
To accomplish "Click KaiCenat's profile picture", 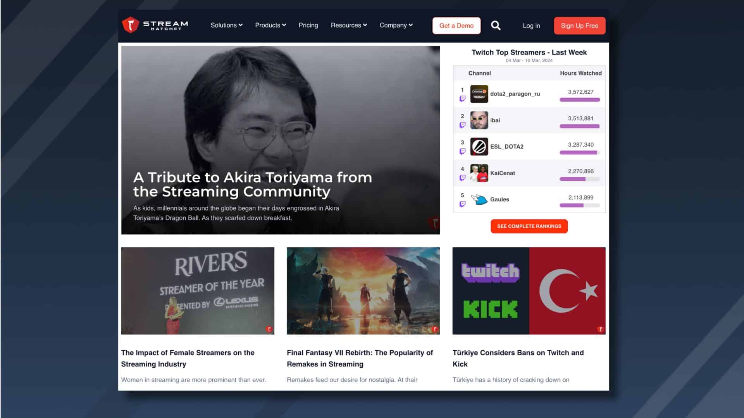I will click(x=479, y=173).
